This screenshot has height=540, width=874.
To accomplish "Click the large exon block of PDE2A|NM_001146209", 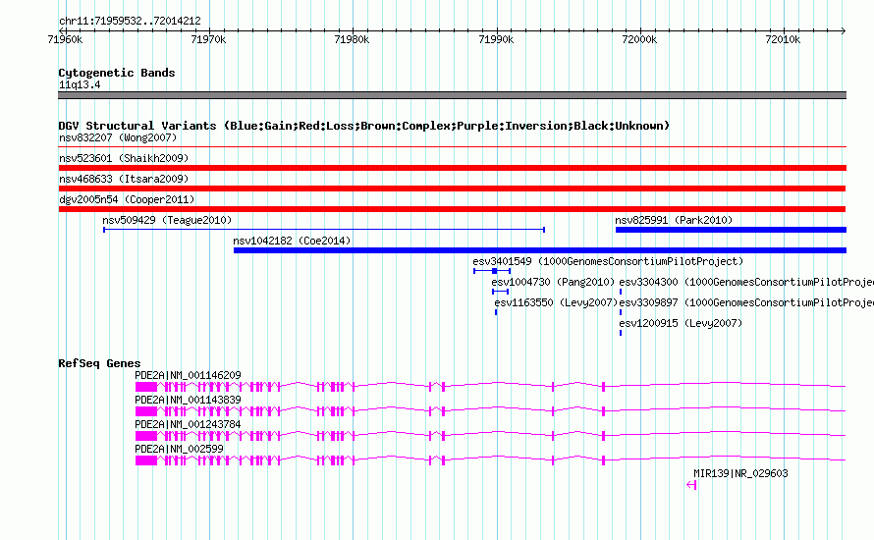I will 146,387.
